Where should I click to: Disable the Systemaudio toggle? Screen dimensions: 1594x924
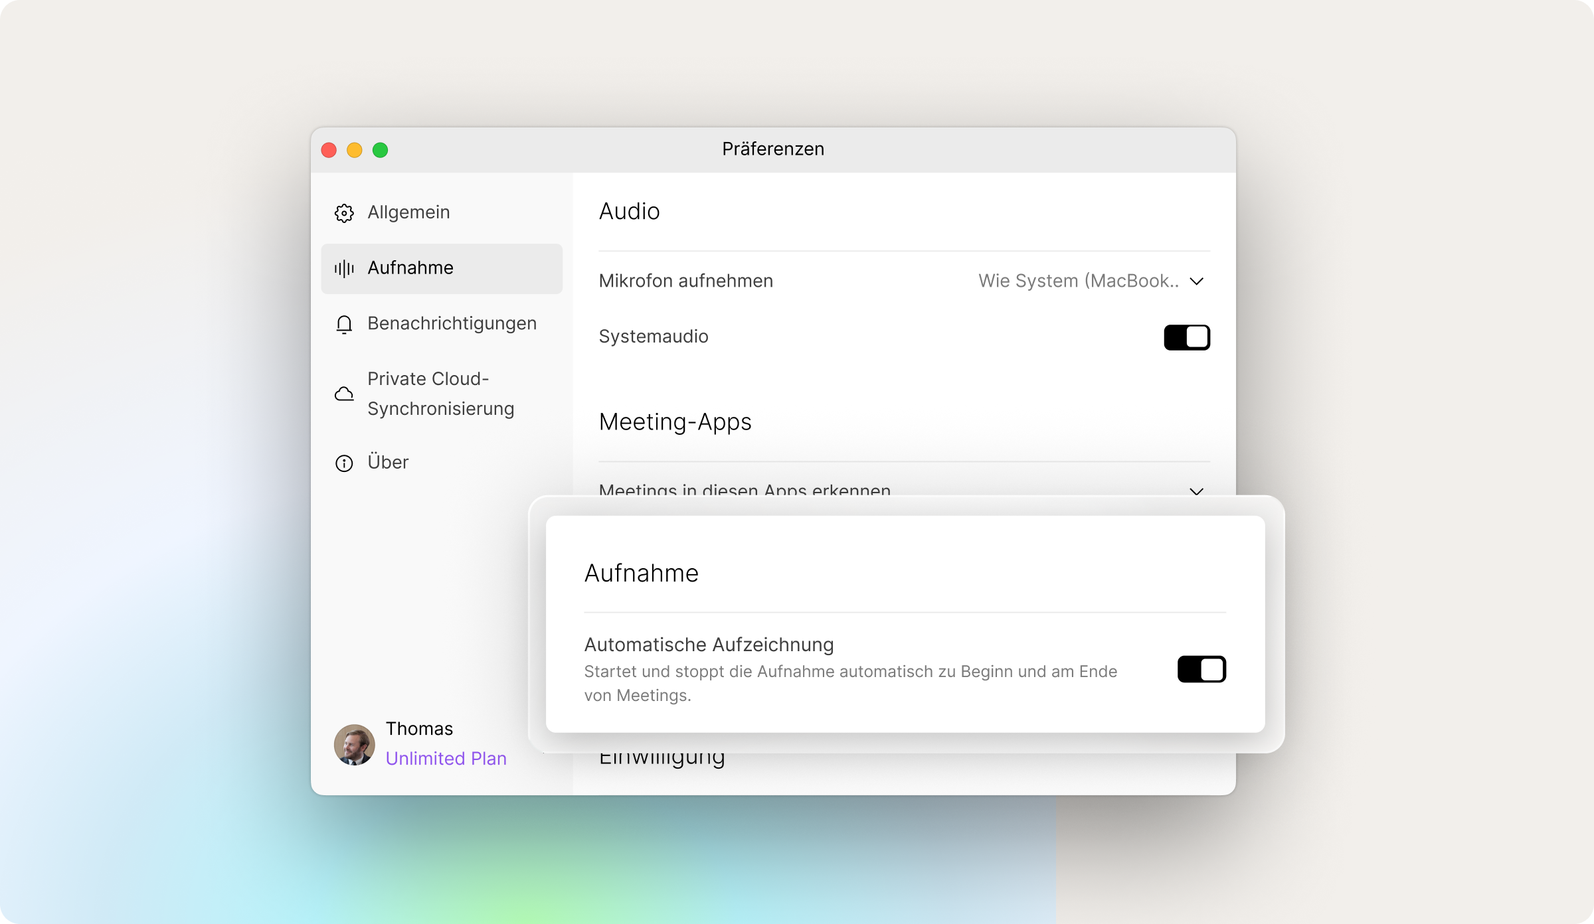1186,337
